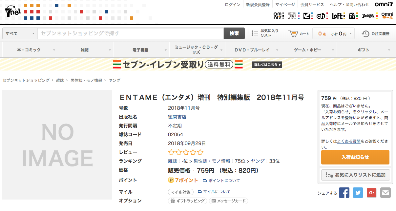Open マイページ
The width and height of the screenshot is (396, 211).
285,5
